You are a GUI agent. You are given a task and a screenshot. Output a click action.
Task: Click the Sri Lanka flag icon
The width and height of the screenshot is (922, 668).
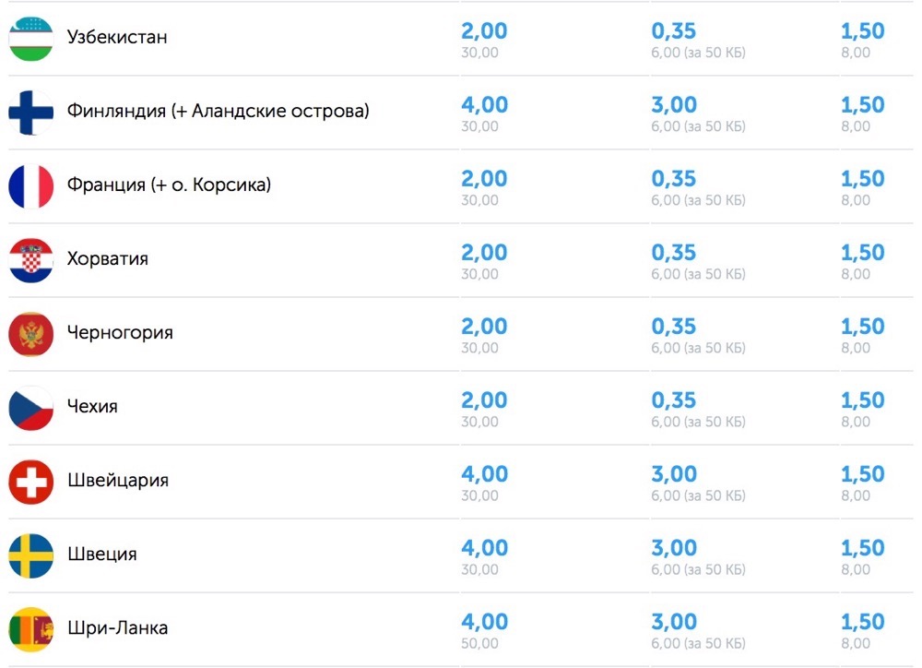tap(31, 630)
